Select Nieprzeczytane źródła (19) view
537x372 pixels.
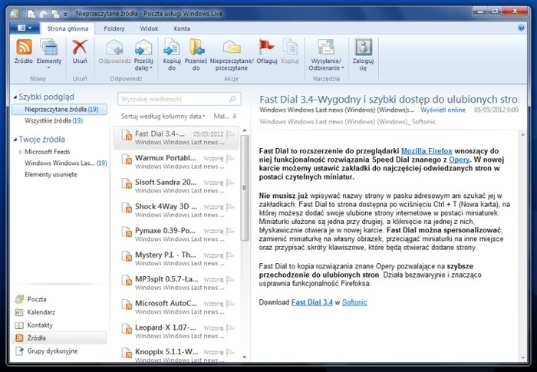(59, 109)
